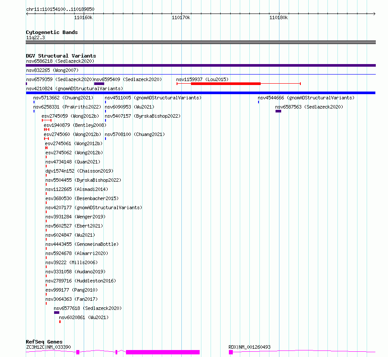Image resolution: width=388 pixels, height=357 pixels.
Task: Click the 110160k ruler position marker
Action: 83,17
